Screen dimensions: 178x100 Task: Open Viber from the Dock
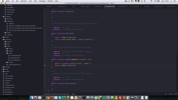point(108,97)
